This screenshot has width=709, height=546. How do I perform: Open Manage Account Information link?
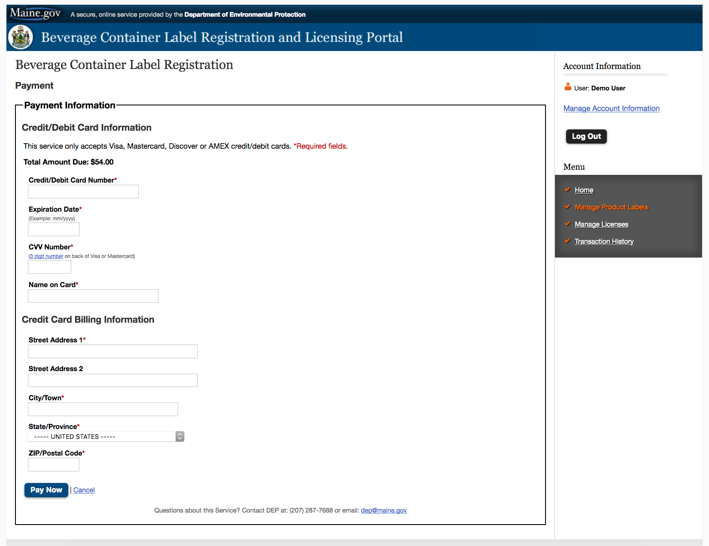[611, 108]
